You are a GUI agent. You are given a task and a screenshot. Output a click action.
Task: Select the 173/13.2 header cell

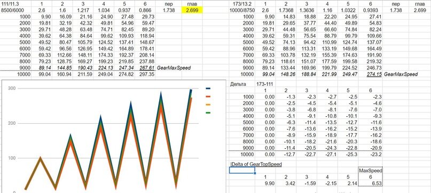[x=242, y=4]
